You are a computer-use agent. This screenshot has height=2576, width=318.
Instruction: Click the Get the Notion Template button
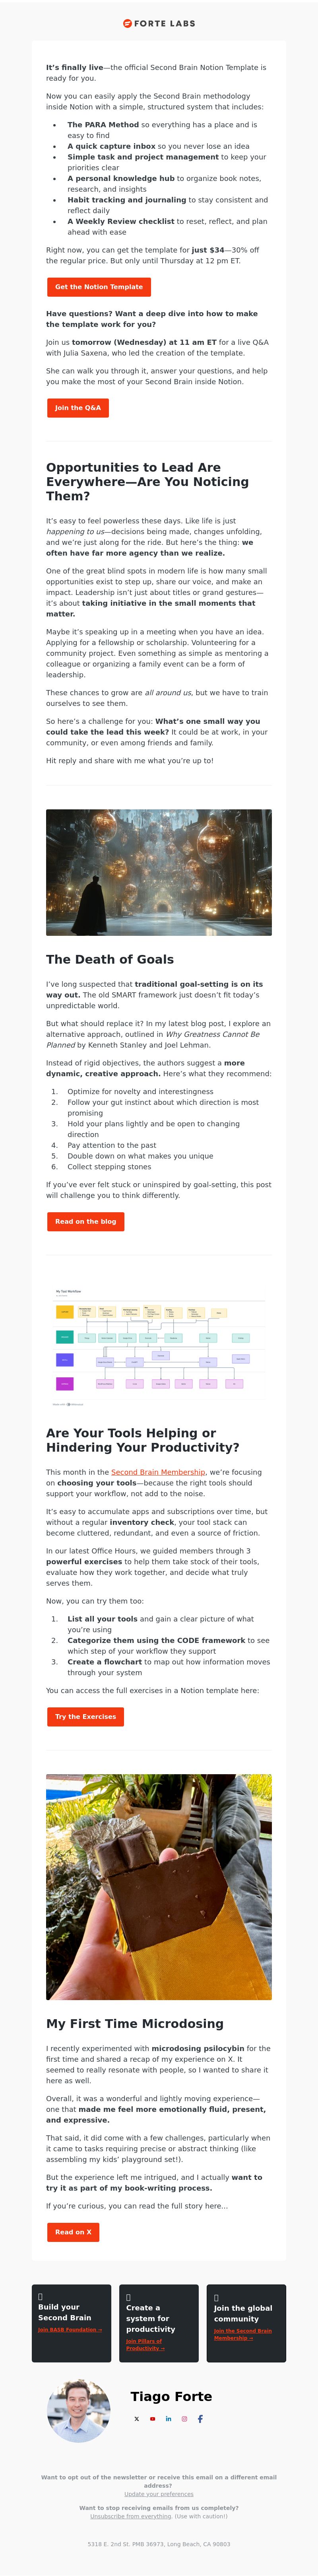tap(99, 287)
